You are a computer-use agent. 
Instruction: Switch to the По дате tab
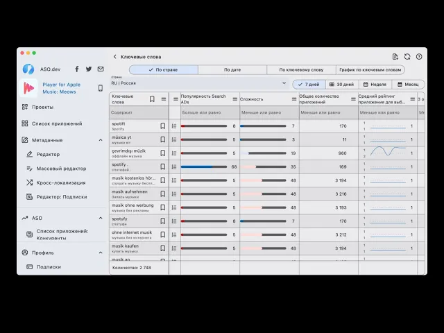tap(232, 69)
